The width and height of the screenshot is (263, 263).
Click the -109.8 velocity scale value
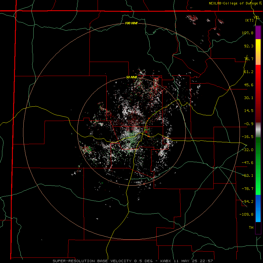[x=246, y=214]
